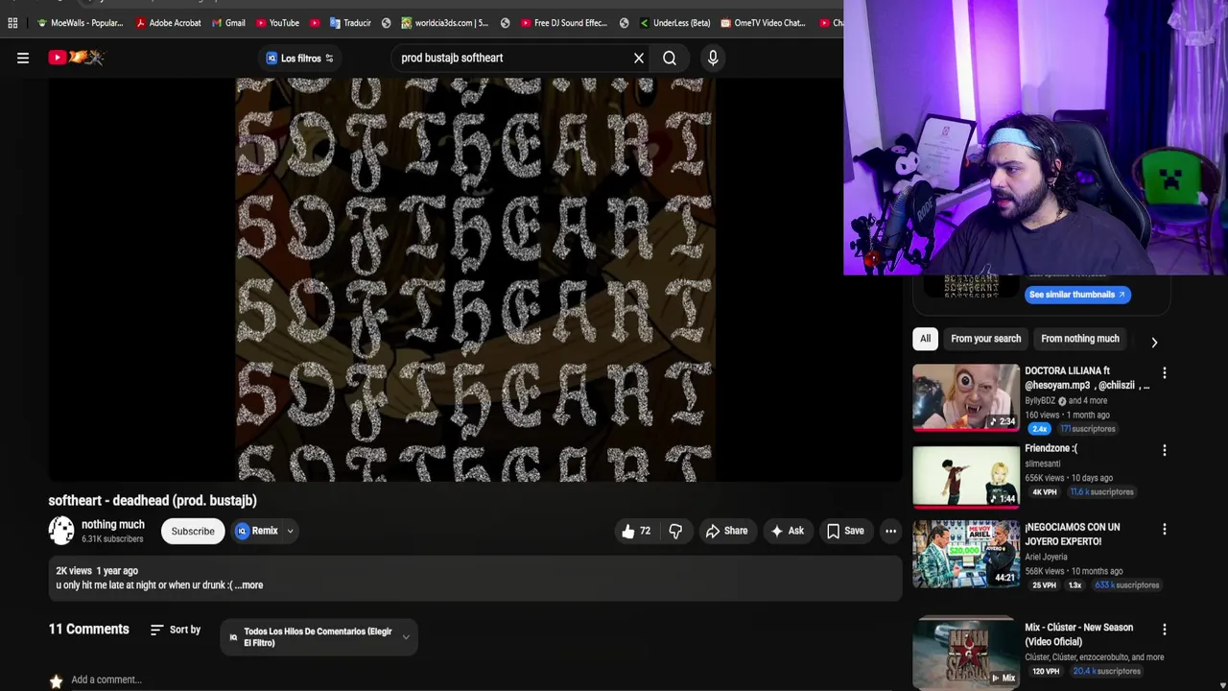1228x691 pixels.
Task: Click the 25 VPH badge under JOYERO EXPERTO
Action: pyautogui.click(x=1044, y=585)
